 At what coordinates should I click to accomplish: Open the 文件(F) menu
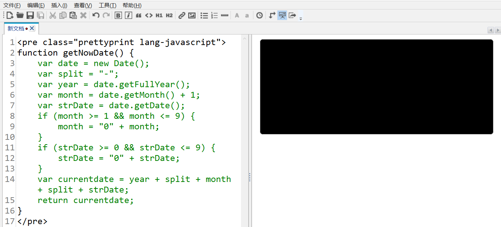click(12, 5)
